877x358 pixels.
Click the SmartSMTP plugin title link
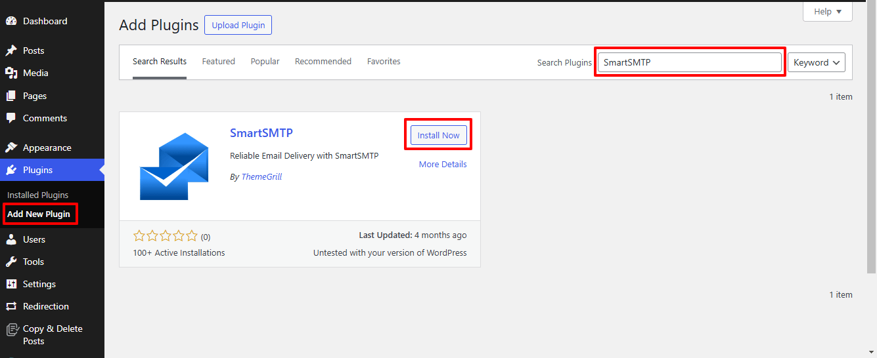click(x=261, y=132)
